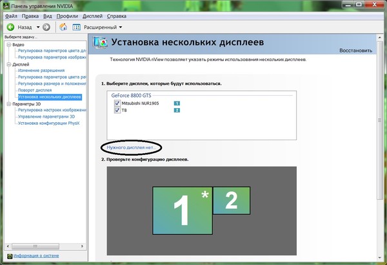The height and width of the screenshot is (265, 387).
Task: Uncheck the ТВ display checkbox
Action: point(117,110)
